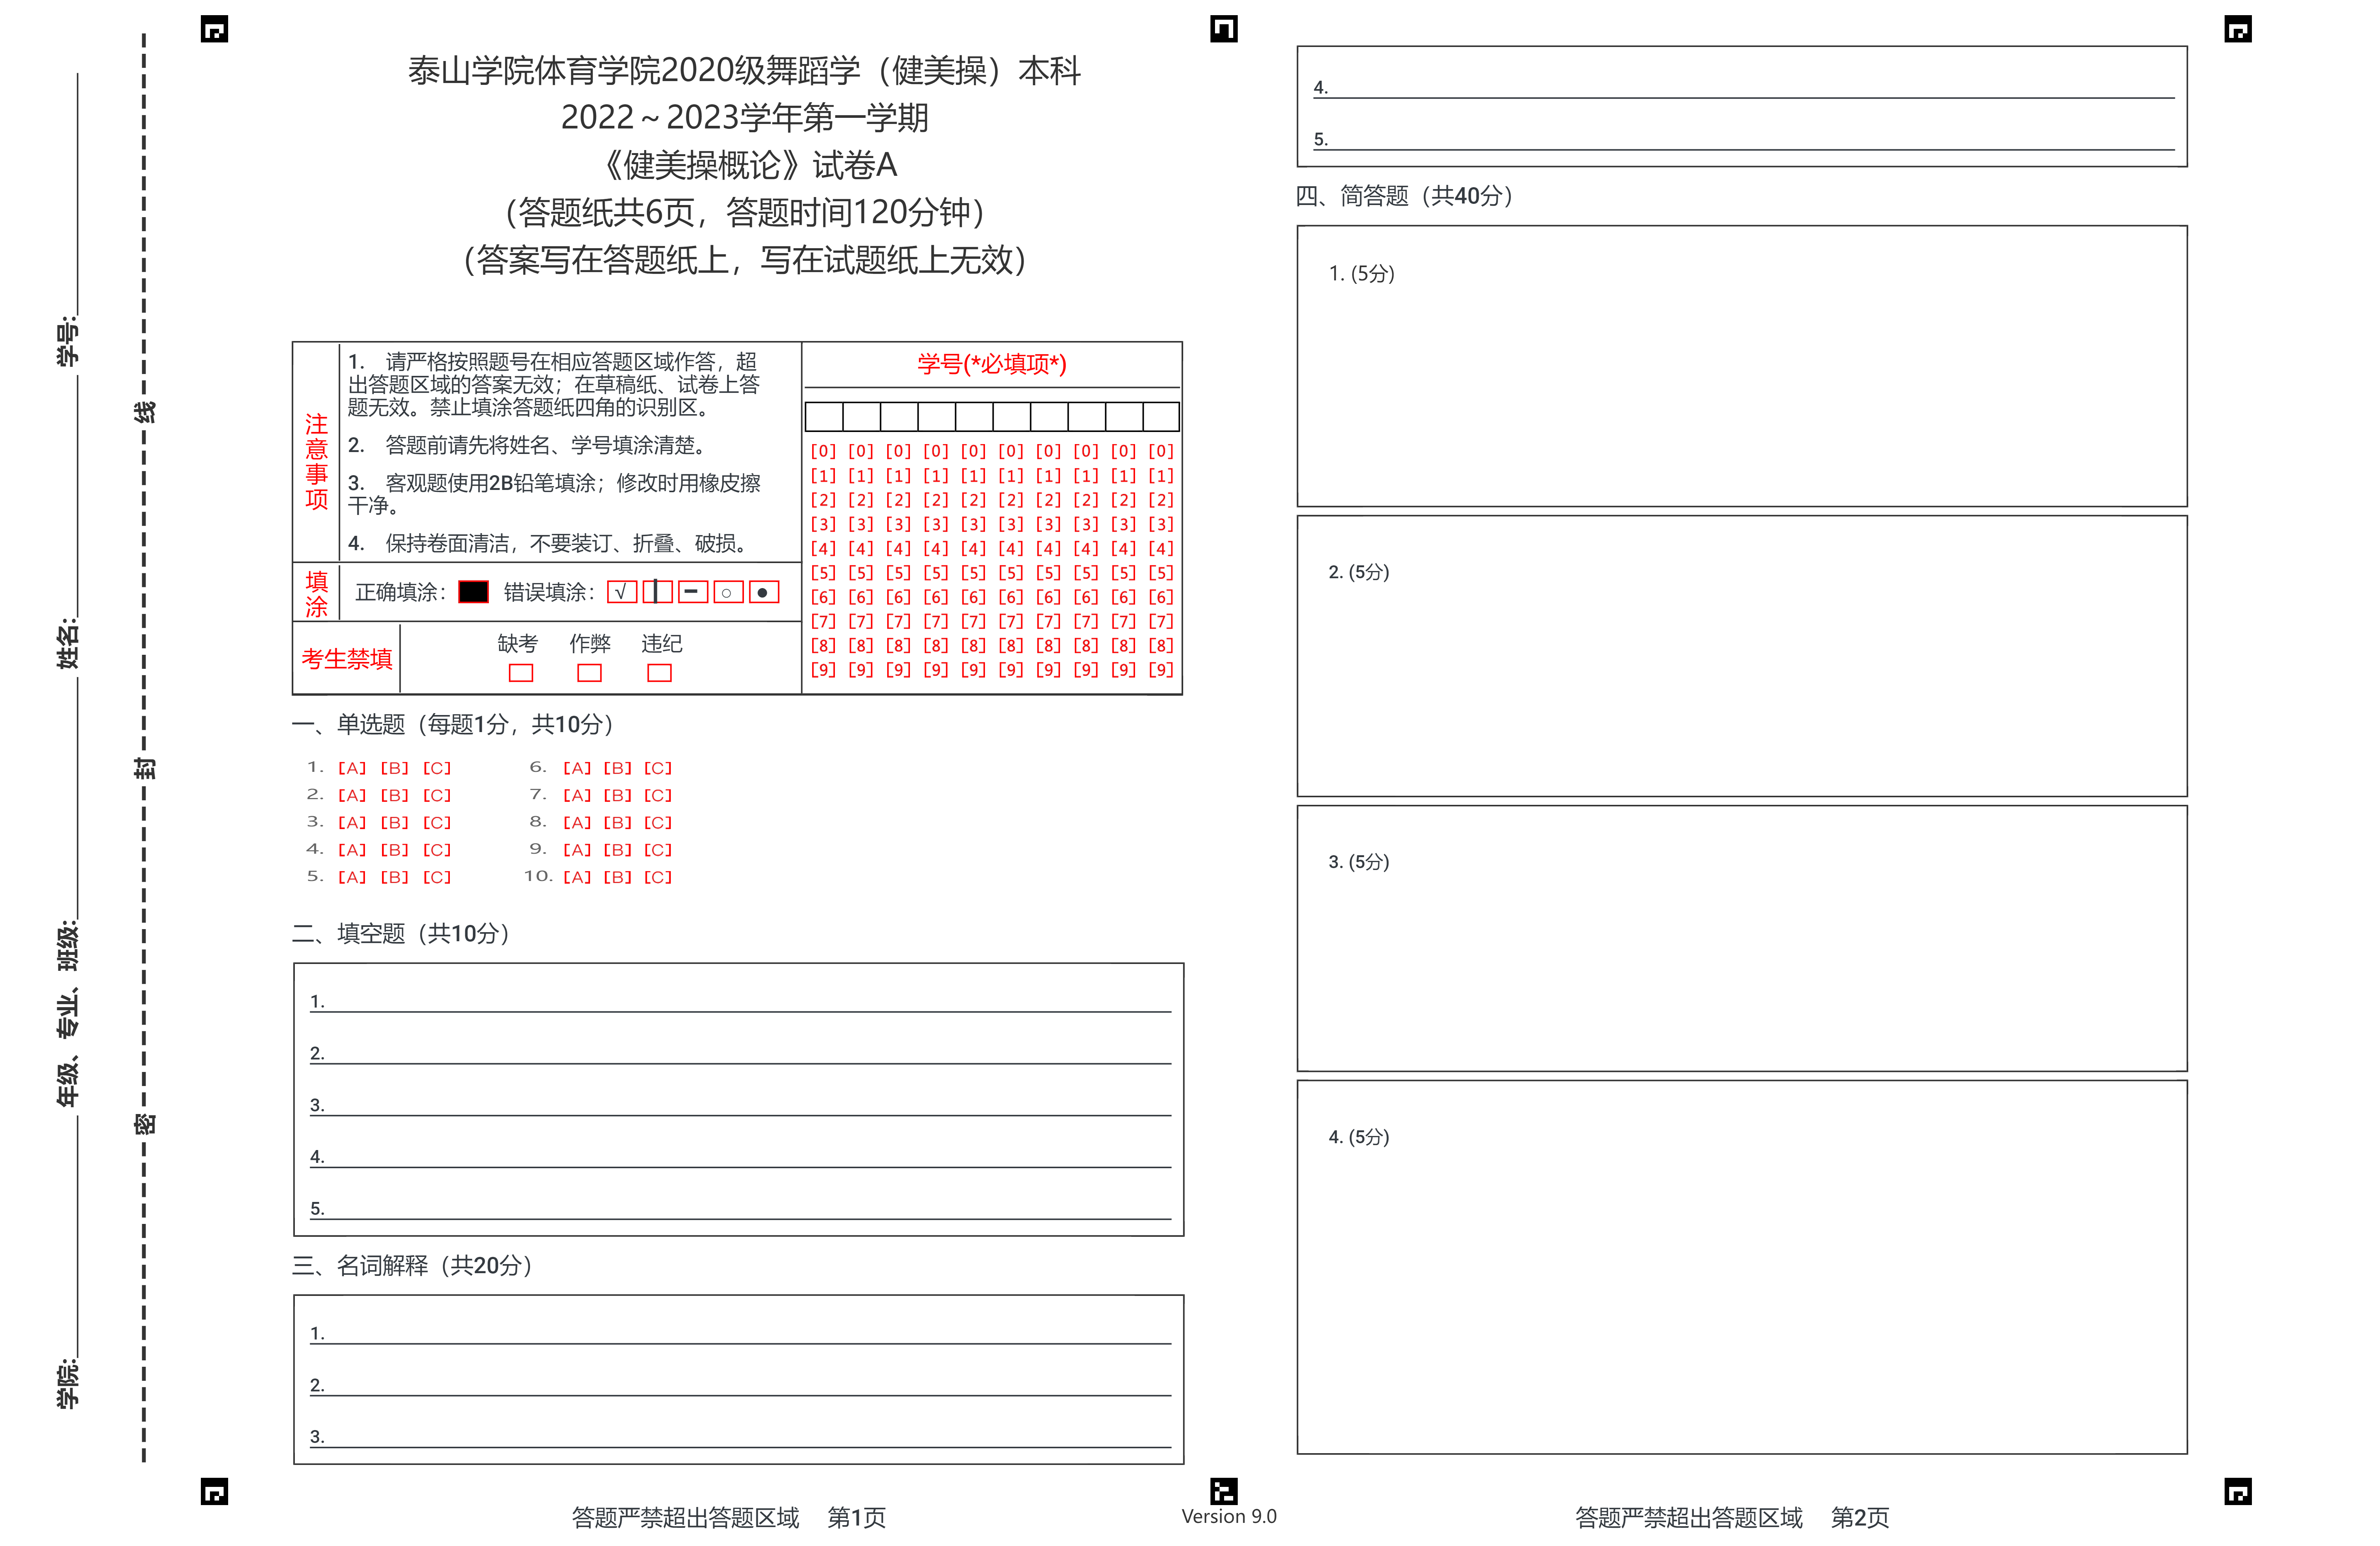2380x1546 pixels.
Task: Click blank line 1 of 填空题
Action: (x=740, y=1001)
